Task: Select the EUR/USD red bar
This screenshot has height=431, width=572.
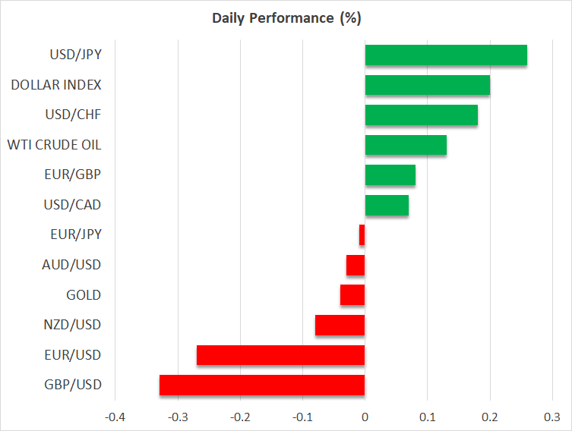Action: pyautogui.click(x=280, y=355)
